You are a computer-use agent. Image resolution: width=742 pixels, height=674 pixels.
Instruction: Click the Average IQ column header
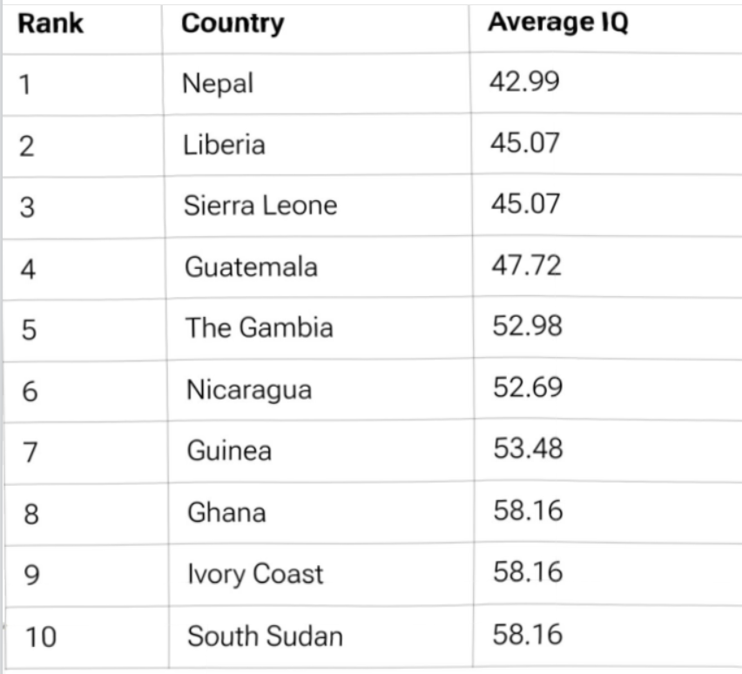pos(558,24)
